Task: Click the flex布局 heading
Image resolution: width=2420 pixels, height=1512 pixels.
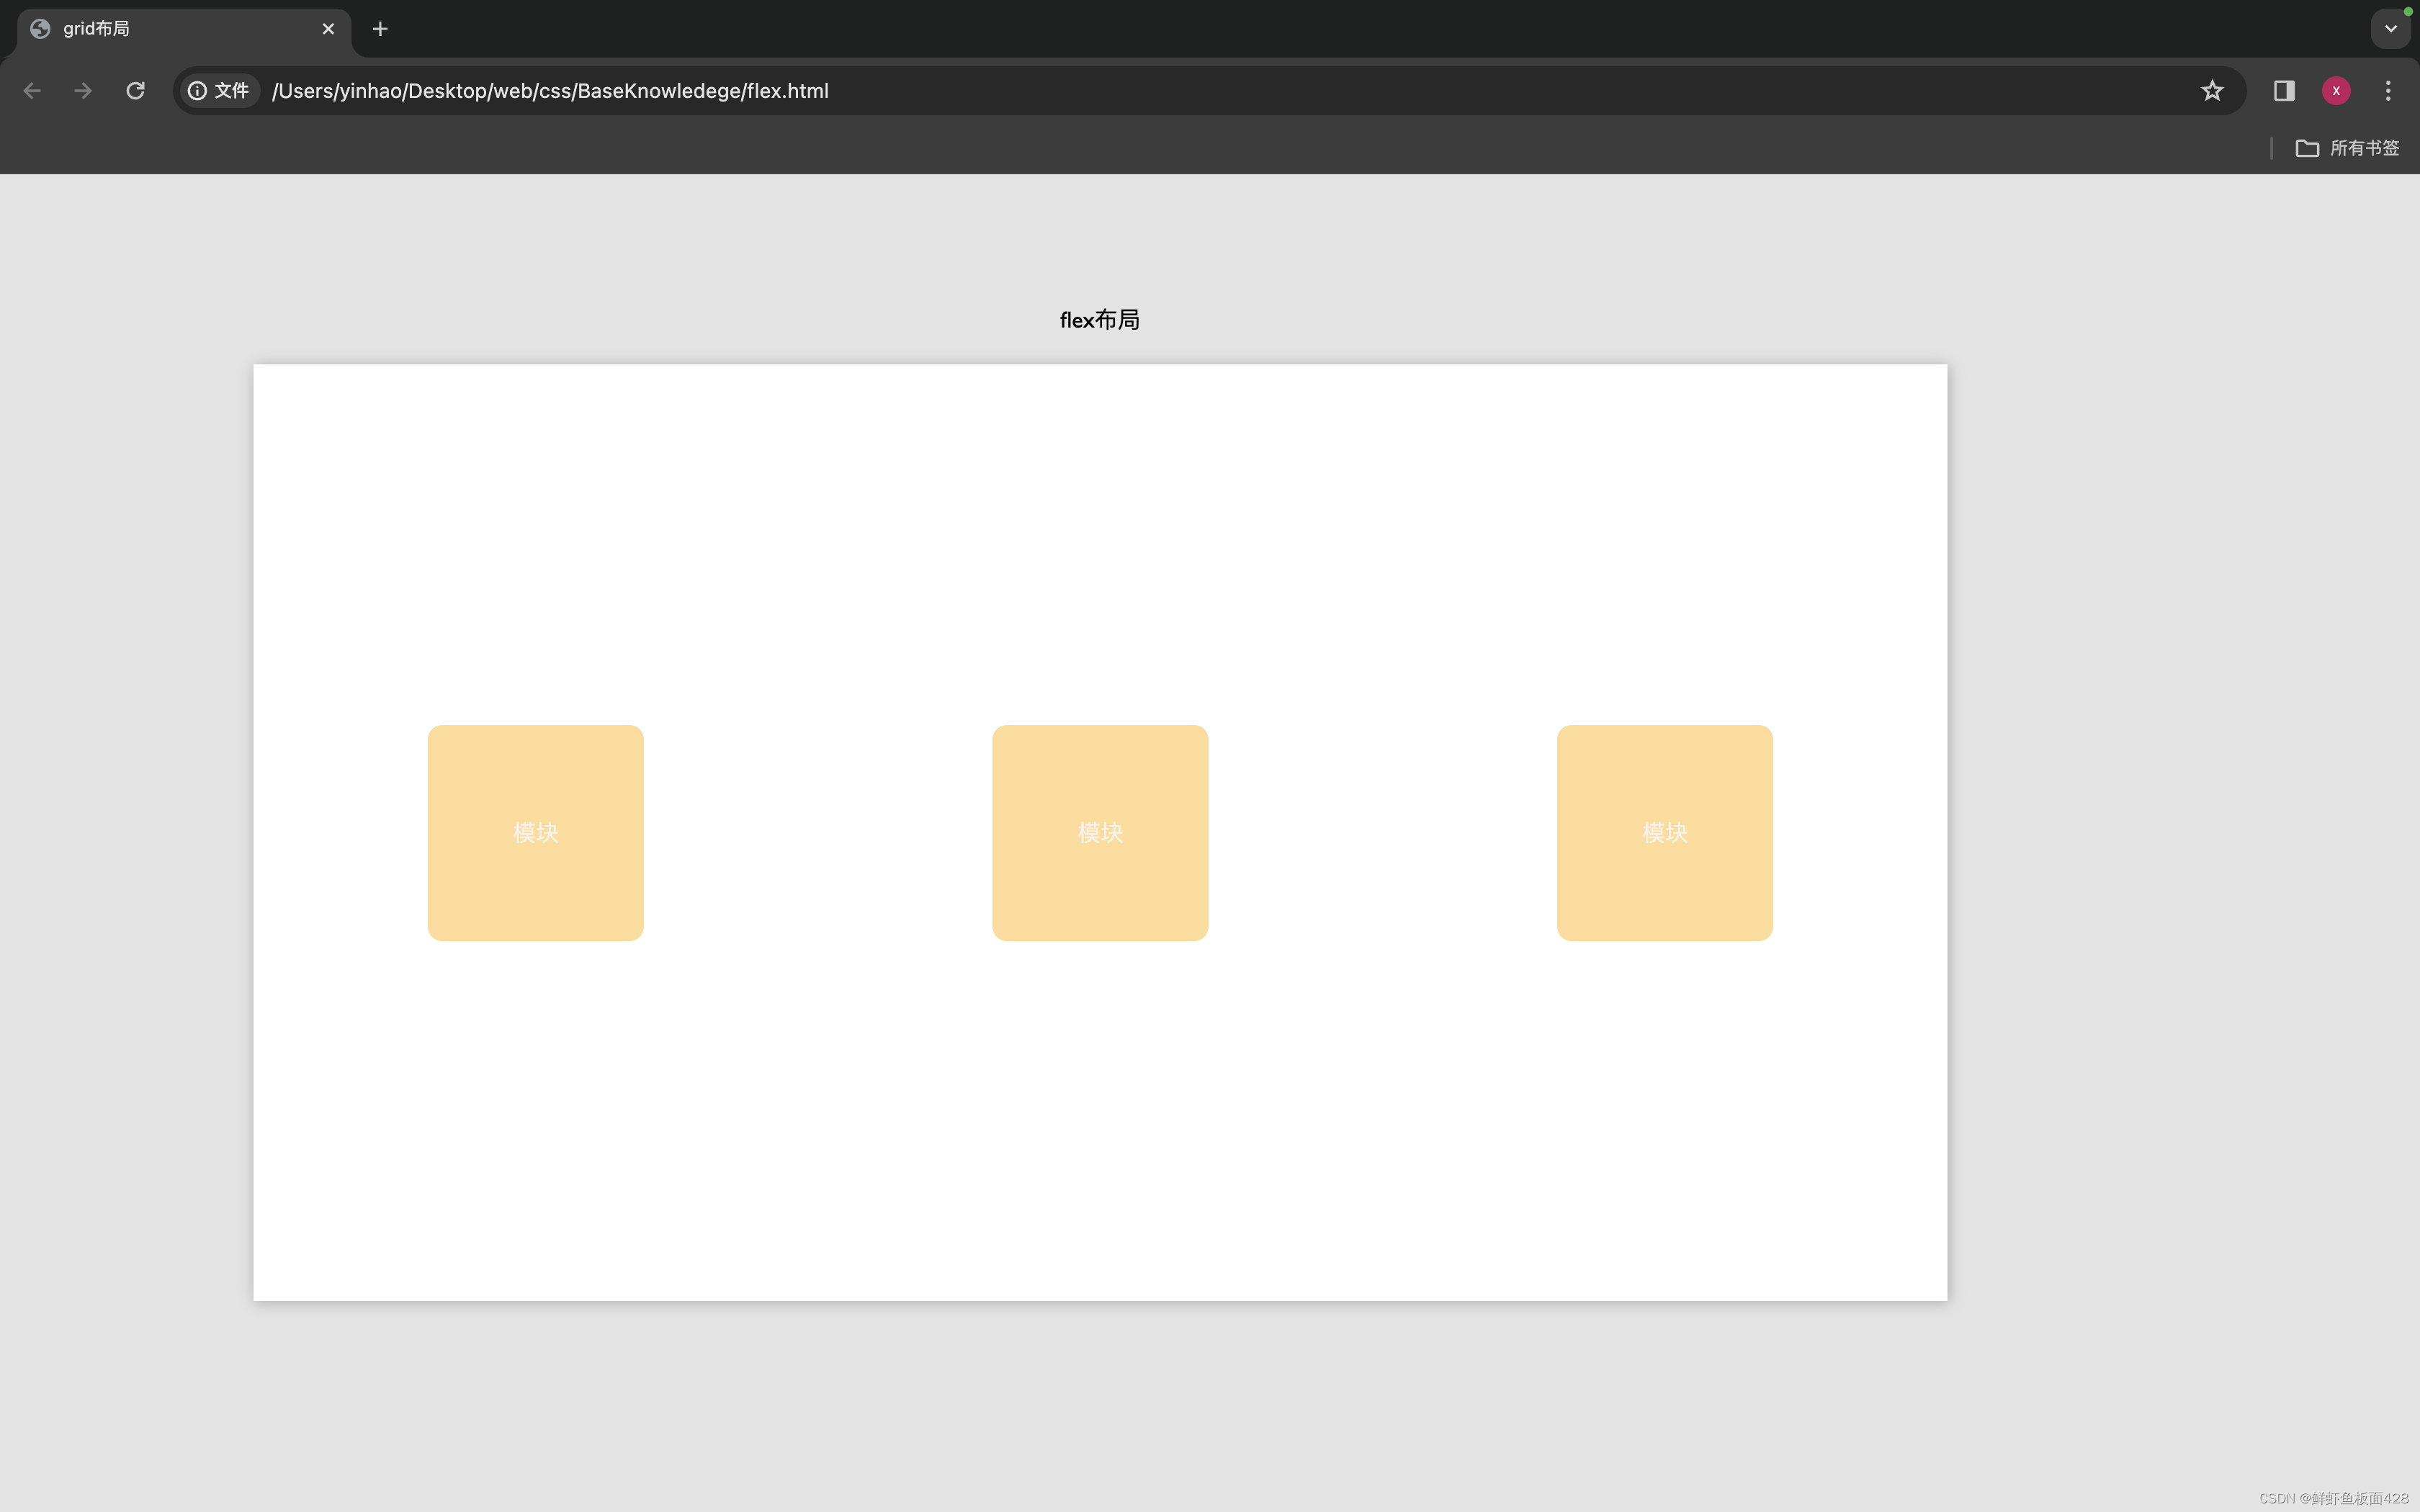Action: pyautogui.click(x=1100, y=320)
